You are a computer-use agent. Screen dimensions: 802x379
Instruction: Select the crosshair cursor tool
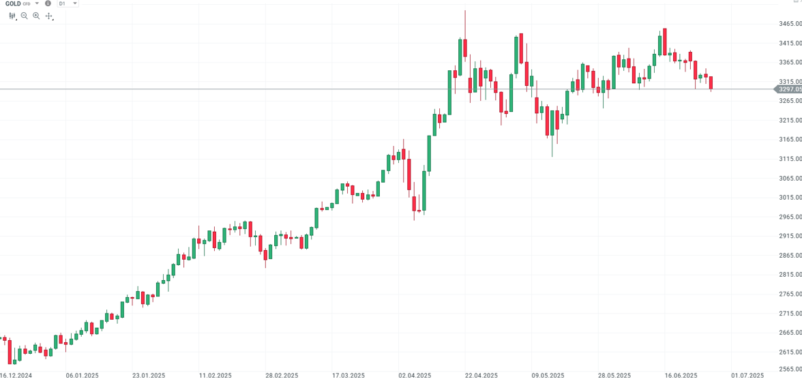[x=49, y=16]
